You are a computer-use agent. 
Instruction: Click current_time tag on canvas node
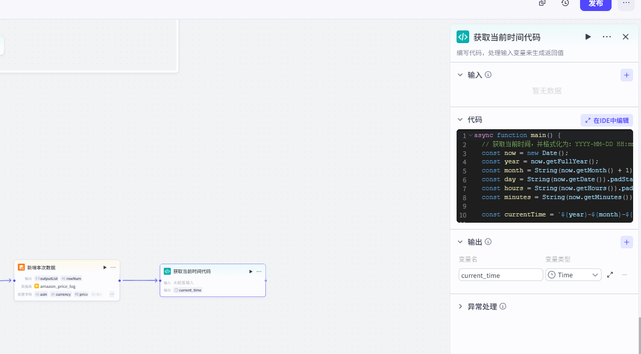click(188, 290)
